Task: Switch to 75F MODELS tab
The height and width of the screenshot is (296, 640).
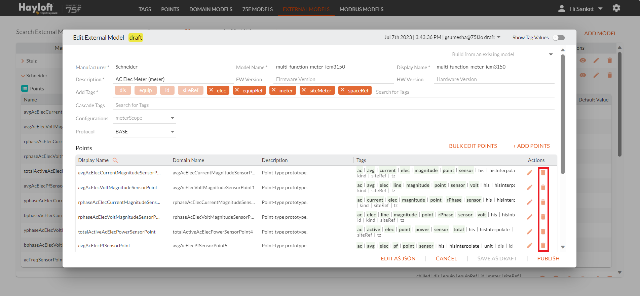Action: [x=258, y=9]
